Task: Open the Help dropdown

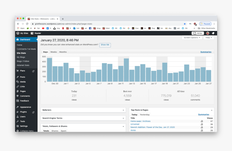Action: [x=209, y=38]
